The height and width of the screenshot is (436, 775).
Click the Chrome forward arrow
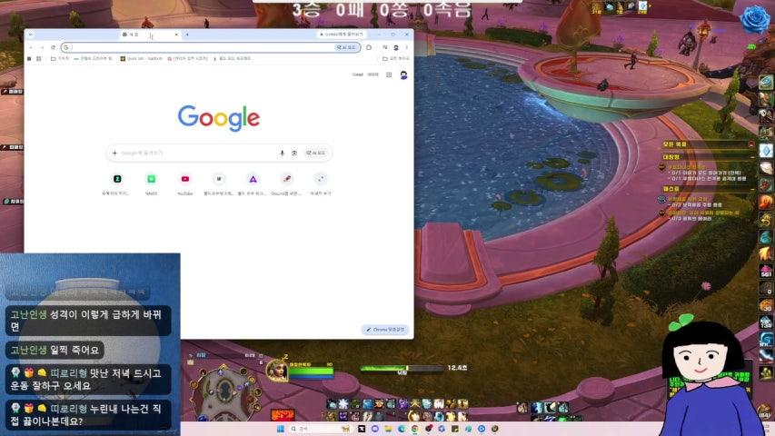pos(42,47)
